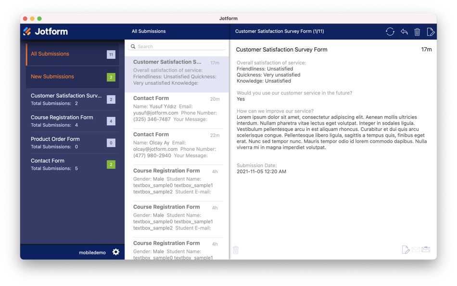Click the green 2 badge beside Contact Form

111,165
